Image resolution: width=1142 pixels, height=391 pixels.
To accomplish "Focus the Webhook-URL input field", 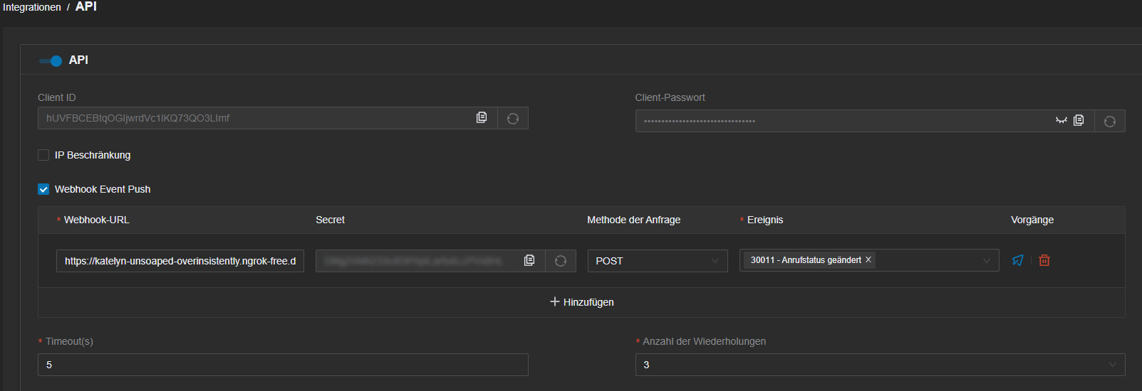I will (180, 261).
